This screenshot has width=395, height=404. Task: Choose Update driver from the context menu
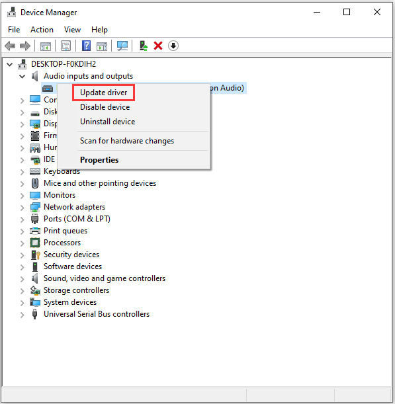(x=103, y=93)
